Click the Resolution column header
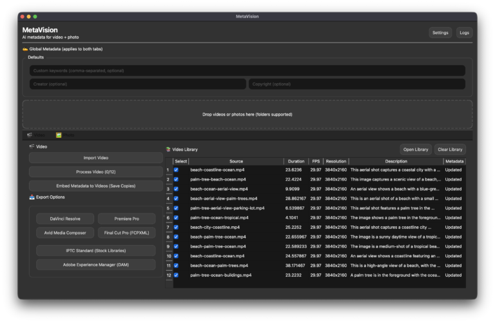 click(336, 161)
